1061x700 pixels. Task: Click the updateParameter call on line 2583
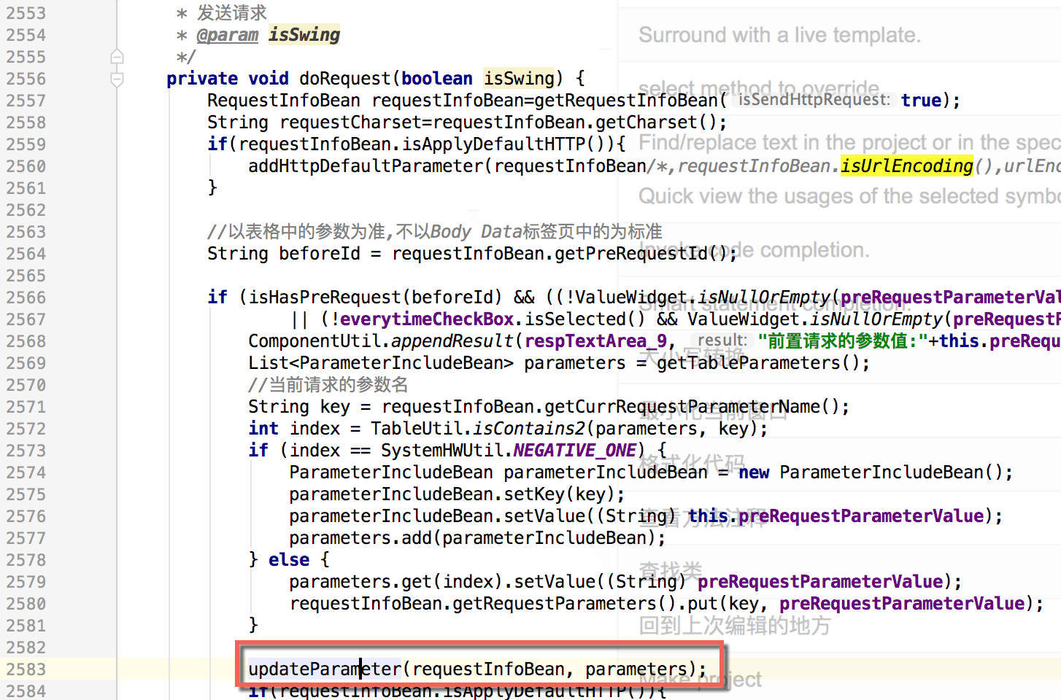coord(325,669)
